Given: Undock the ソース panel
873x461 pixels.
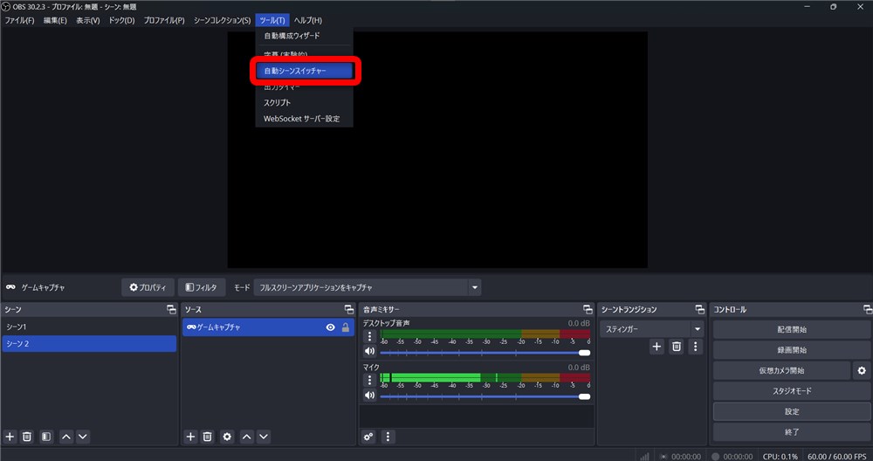Looking at the screenshot, I should click(349, 310).
